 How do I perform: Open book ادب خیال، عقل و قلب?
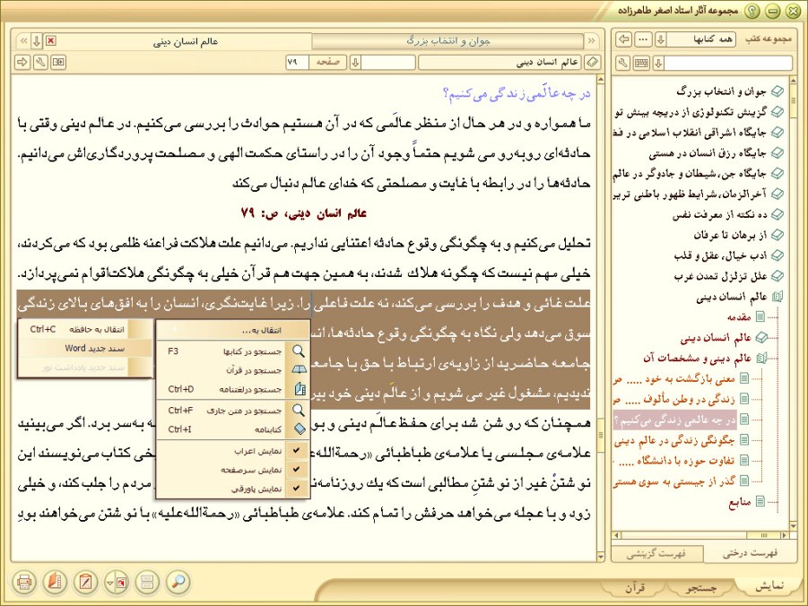tap(720, 256)
